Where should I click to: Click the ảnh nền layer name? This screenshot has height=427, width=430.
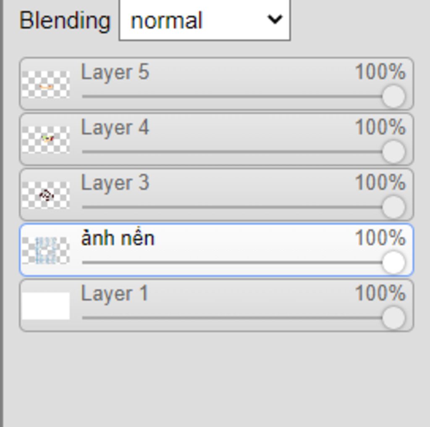click(x=118, y=238)
